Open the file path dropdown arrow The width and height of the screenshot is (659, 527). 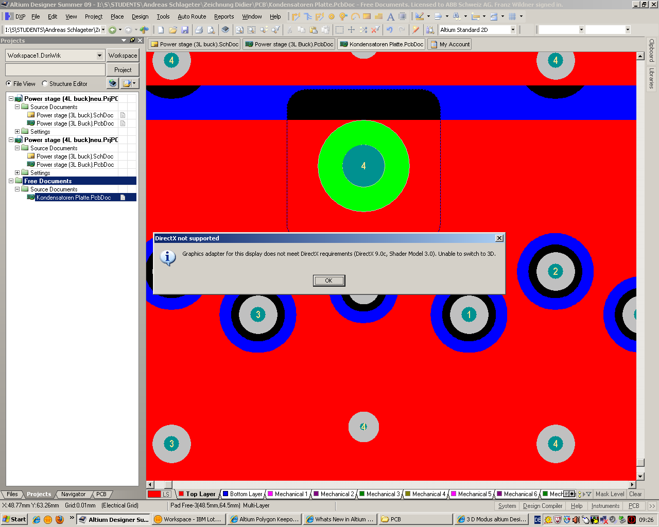103,30
